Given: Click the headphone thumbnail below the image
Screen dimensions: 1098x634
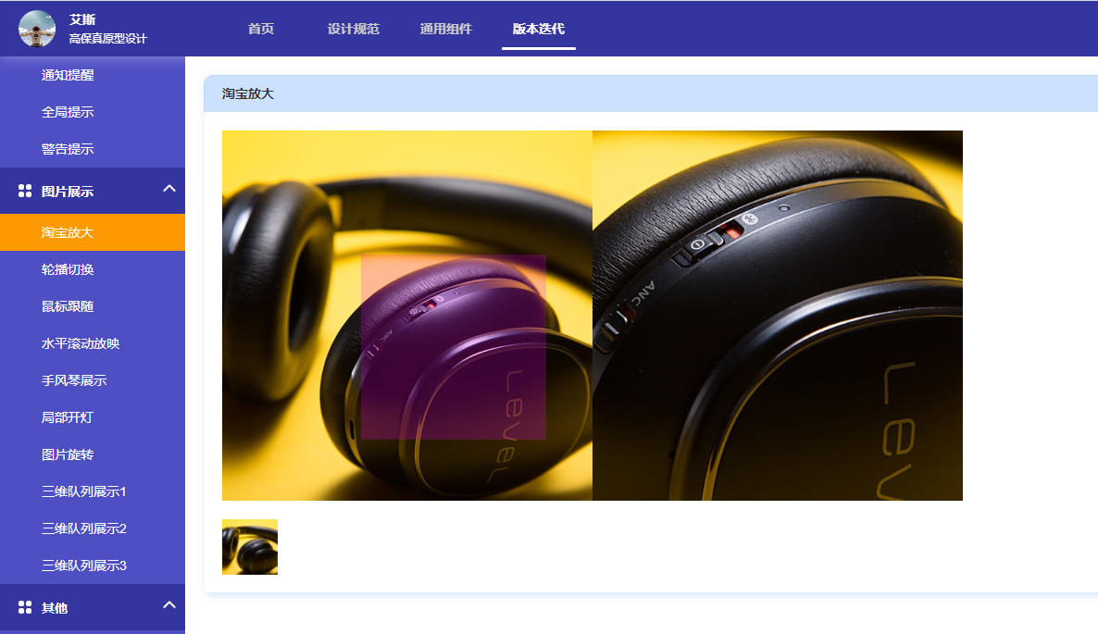Looking at the screenshot, I should tap(250, 546).
